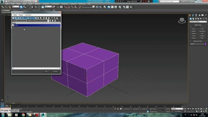Open the Display menu in Select From Scene
Image resolution: width=208 pixels, height=117 pixels.
pos(21,15)
